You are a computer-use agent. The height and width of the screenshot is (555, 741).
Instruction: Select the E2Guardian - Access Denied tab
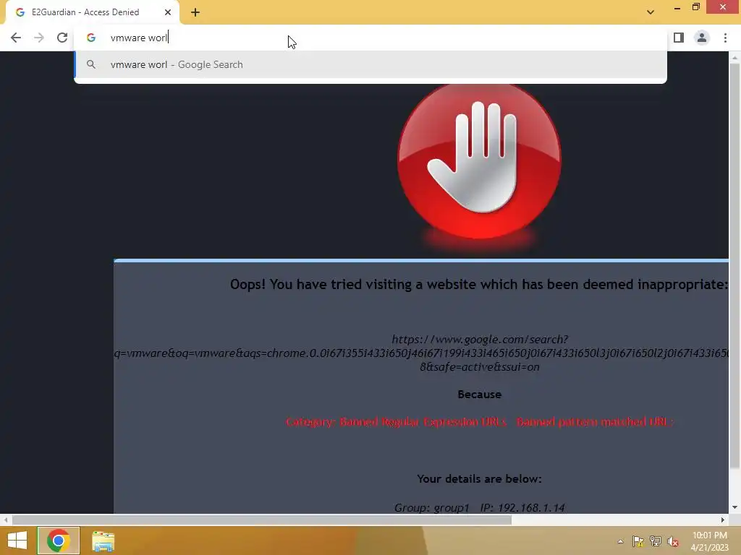(92, 12)
